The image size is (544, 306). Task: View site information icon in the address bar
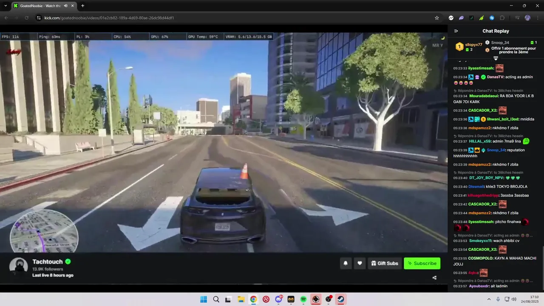coord(39,18)
